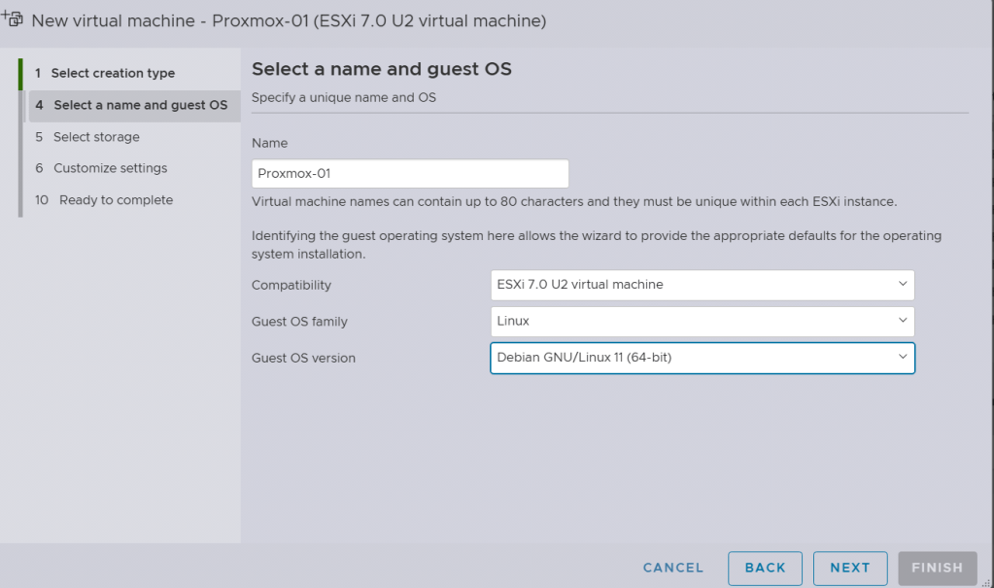Click the Select a name and guest OS heading
This screenshot has height=588, width=994.
381,69
